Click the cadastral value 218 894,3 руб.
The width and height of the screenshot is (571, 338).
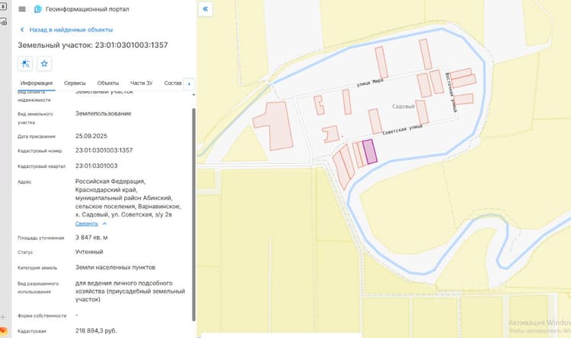point(96,330)
